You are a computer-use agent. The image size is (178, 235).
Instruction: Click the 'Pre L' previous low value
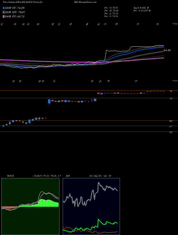(x=111, y=14)
